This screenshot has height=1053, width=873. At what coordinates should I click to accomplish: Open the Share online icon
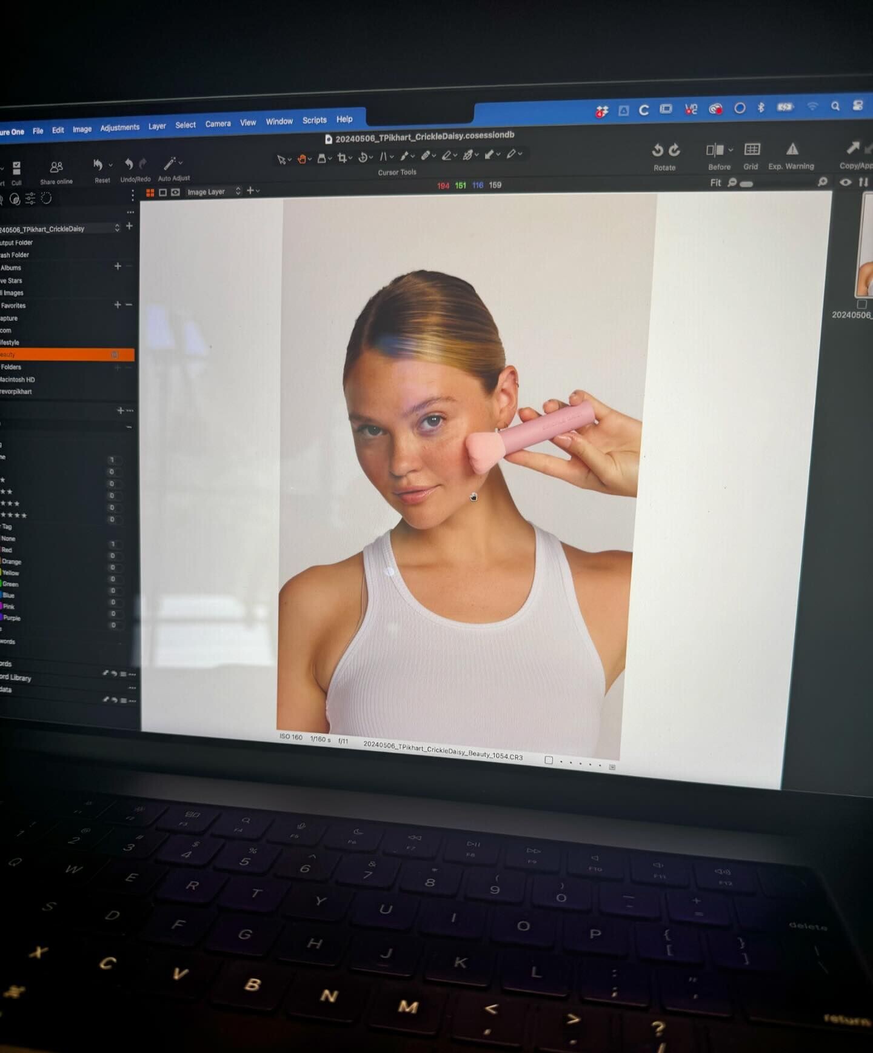point(56,167)
